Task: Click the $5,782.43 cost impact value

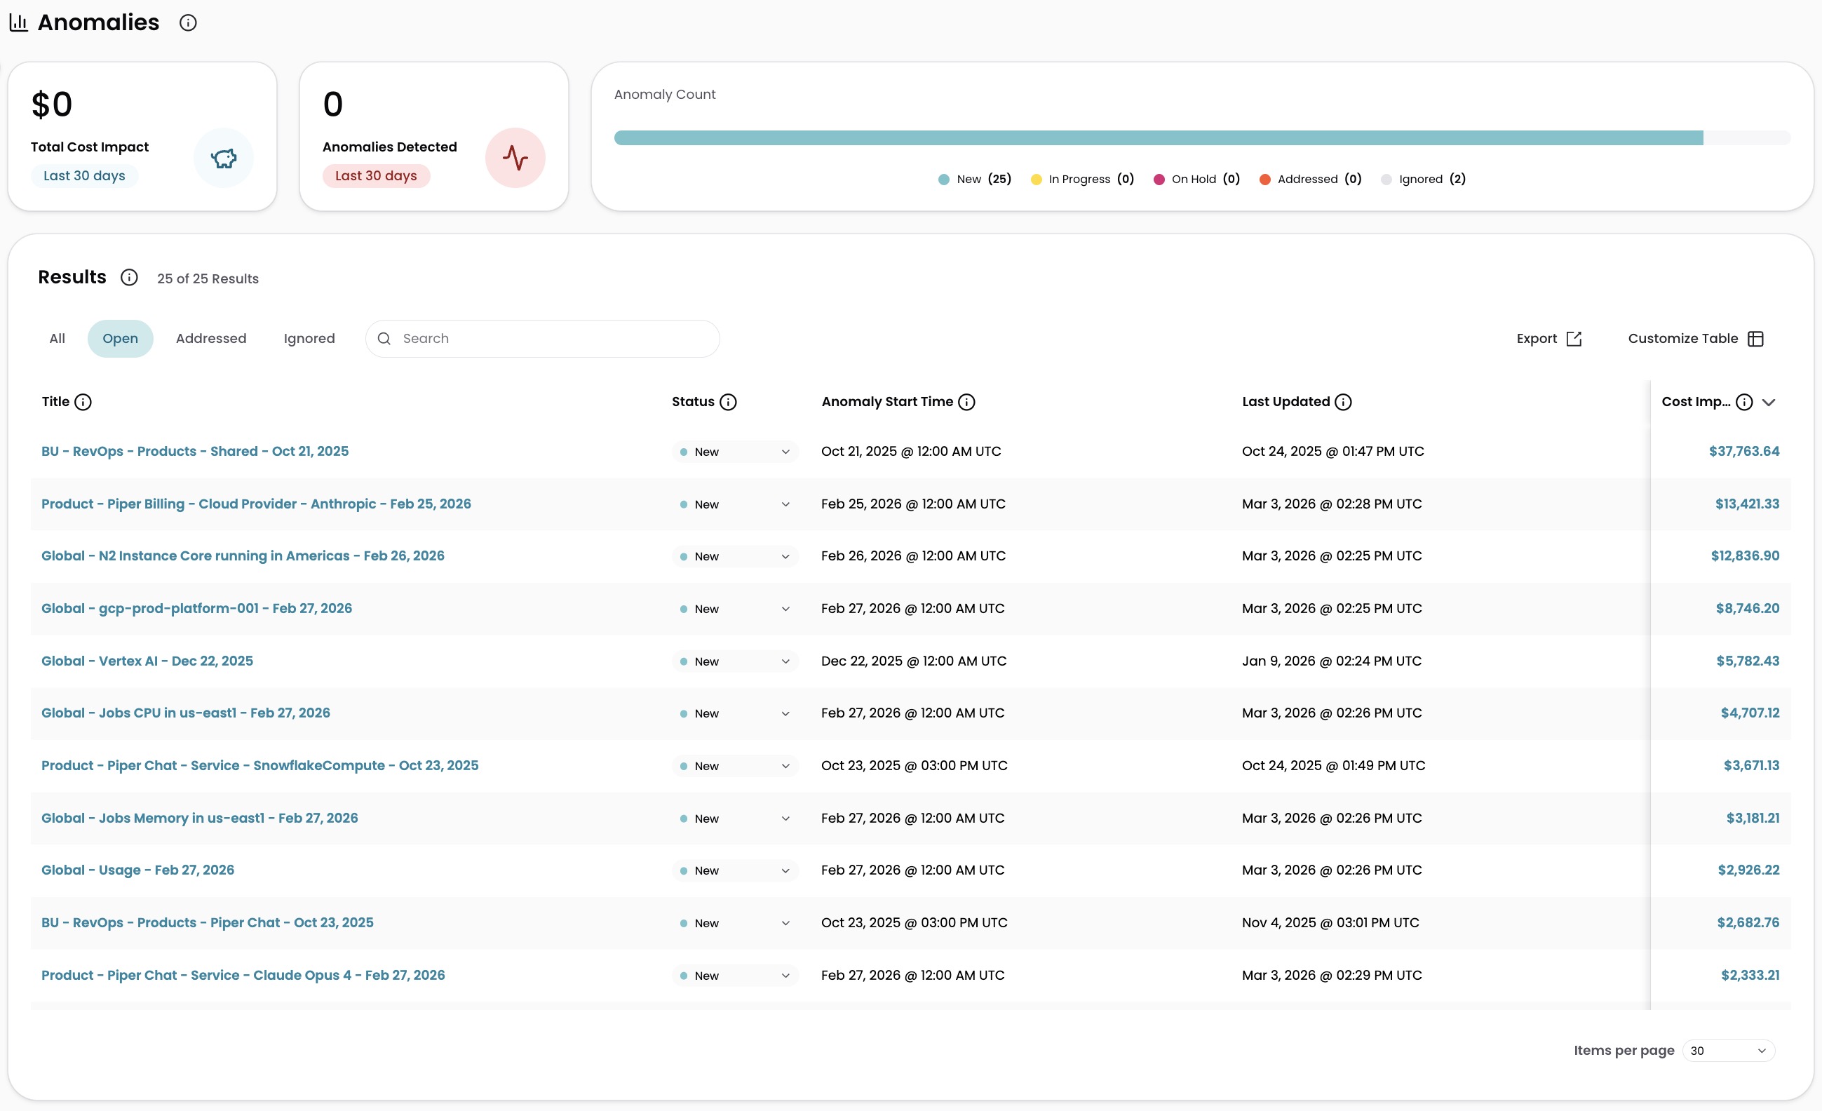Action: (x=1748, y=661)
